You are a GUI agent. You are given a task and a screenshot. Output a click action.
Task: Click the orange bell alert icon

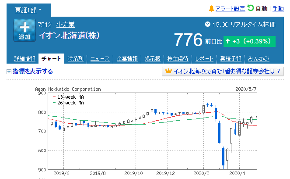point(211,8)
